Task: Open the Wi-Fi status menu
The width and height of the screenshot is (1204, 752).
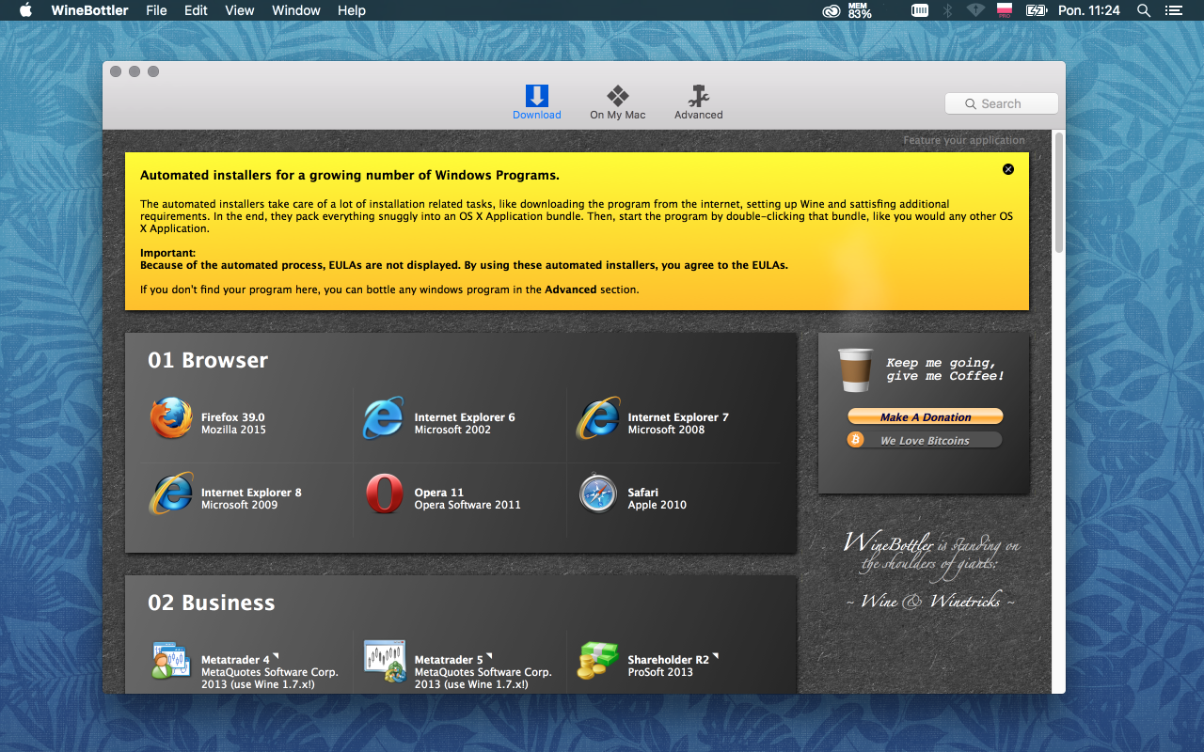Action: coord(976,10)
